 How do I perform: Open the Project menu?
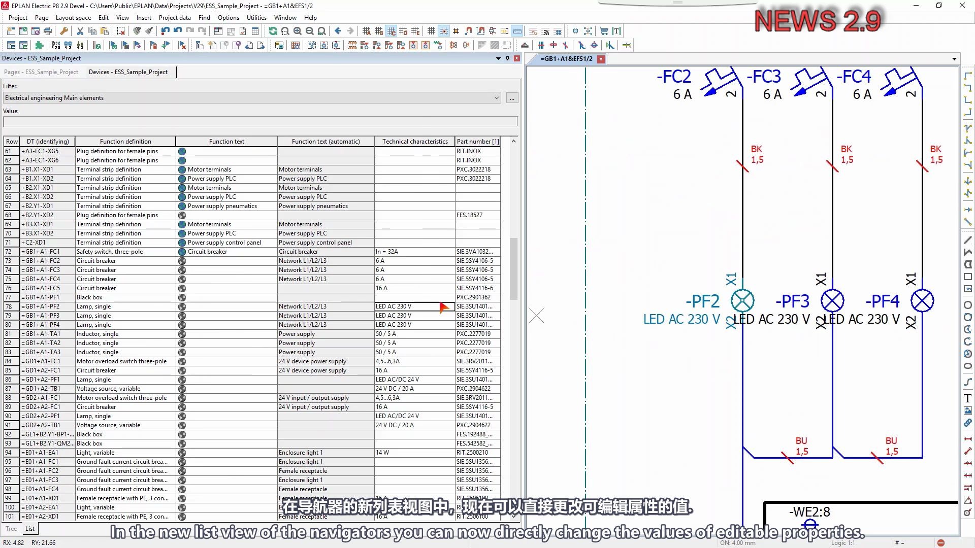[x=18, y=18]
